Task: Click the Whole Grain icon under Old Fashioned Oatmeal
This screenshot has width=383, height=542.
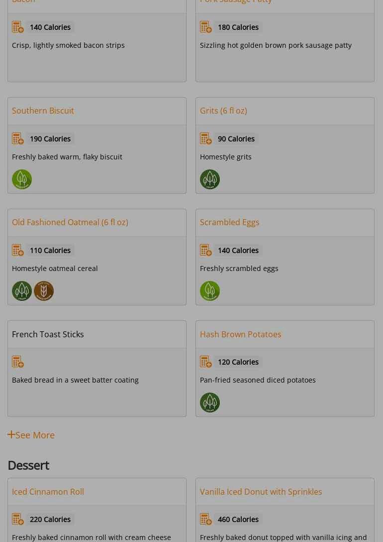Action: (44, 291)
